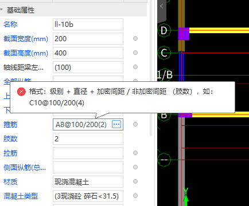This screenshot has height=206, width=249.
Task: Select the 1/B axis label
Action: click(x=165, y=75)
